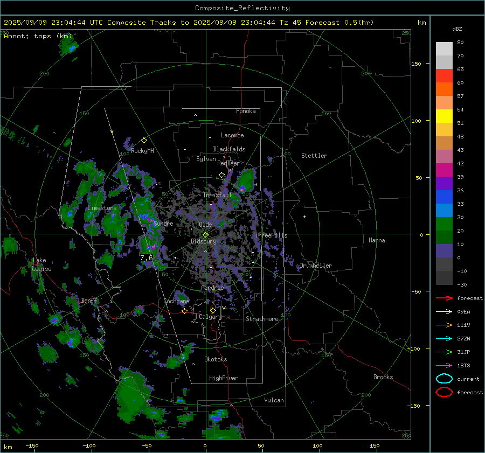Click the ThreeHills city label

[x=271, y=235]
